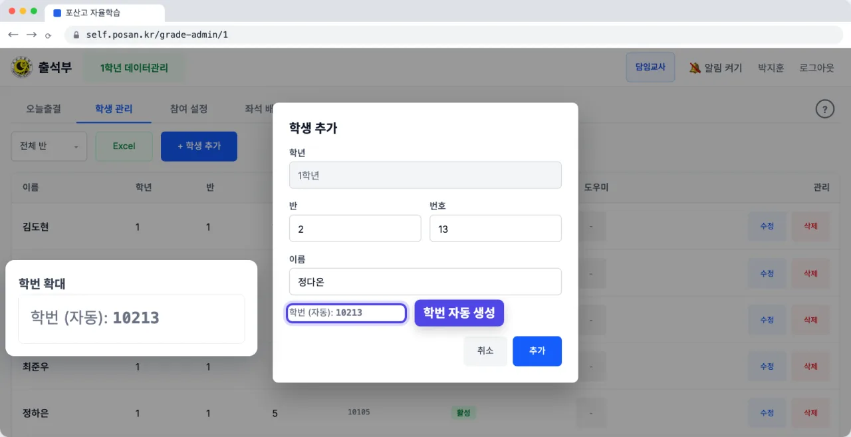The width and height of the screenshot is (851, 437).
Task: Click the 관리 column header
Action: [822, 187]
